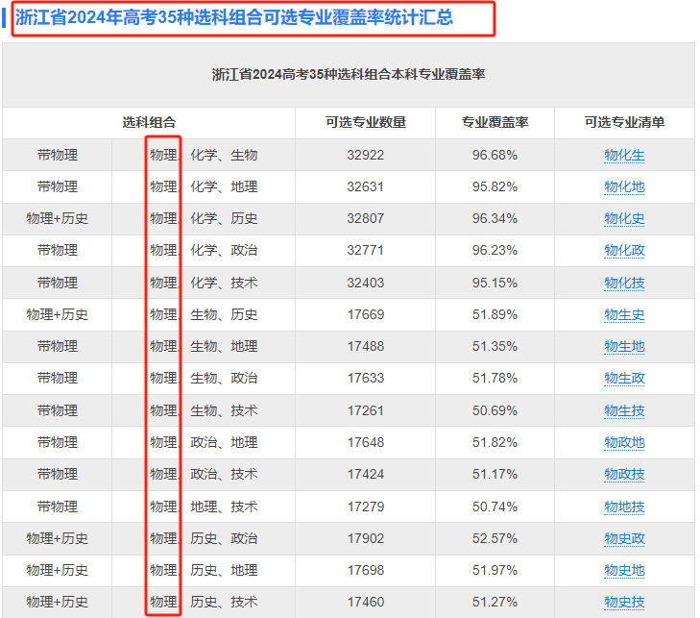
Task: Click the 选科组合 column header
Action: click(x=149, y=122)
